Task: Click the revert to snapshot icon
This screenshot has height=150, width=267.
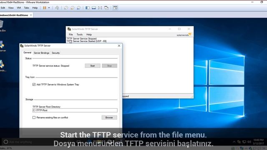Action: [x=72, y=8]
